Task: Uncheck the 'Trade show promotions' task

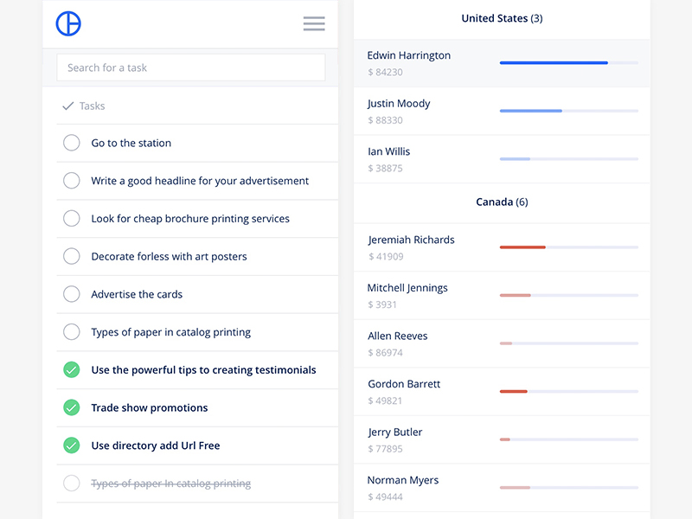Action: coord(72,407)
